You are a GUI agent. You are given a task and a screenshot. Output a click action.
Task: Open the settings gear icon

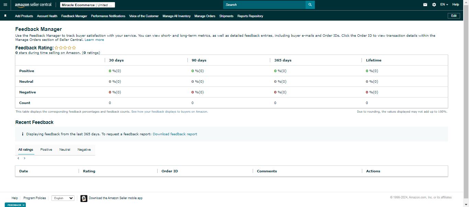click(434, 5)
